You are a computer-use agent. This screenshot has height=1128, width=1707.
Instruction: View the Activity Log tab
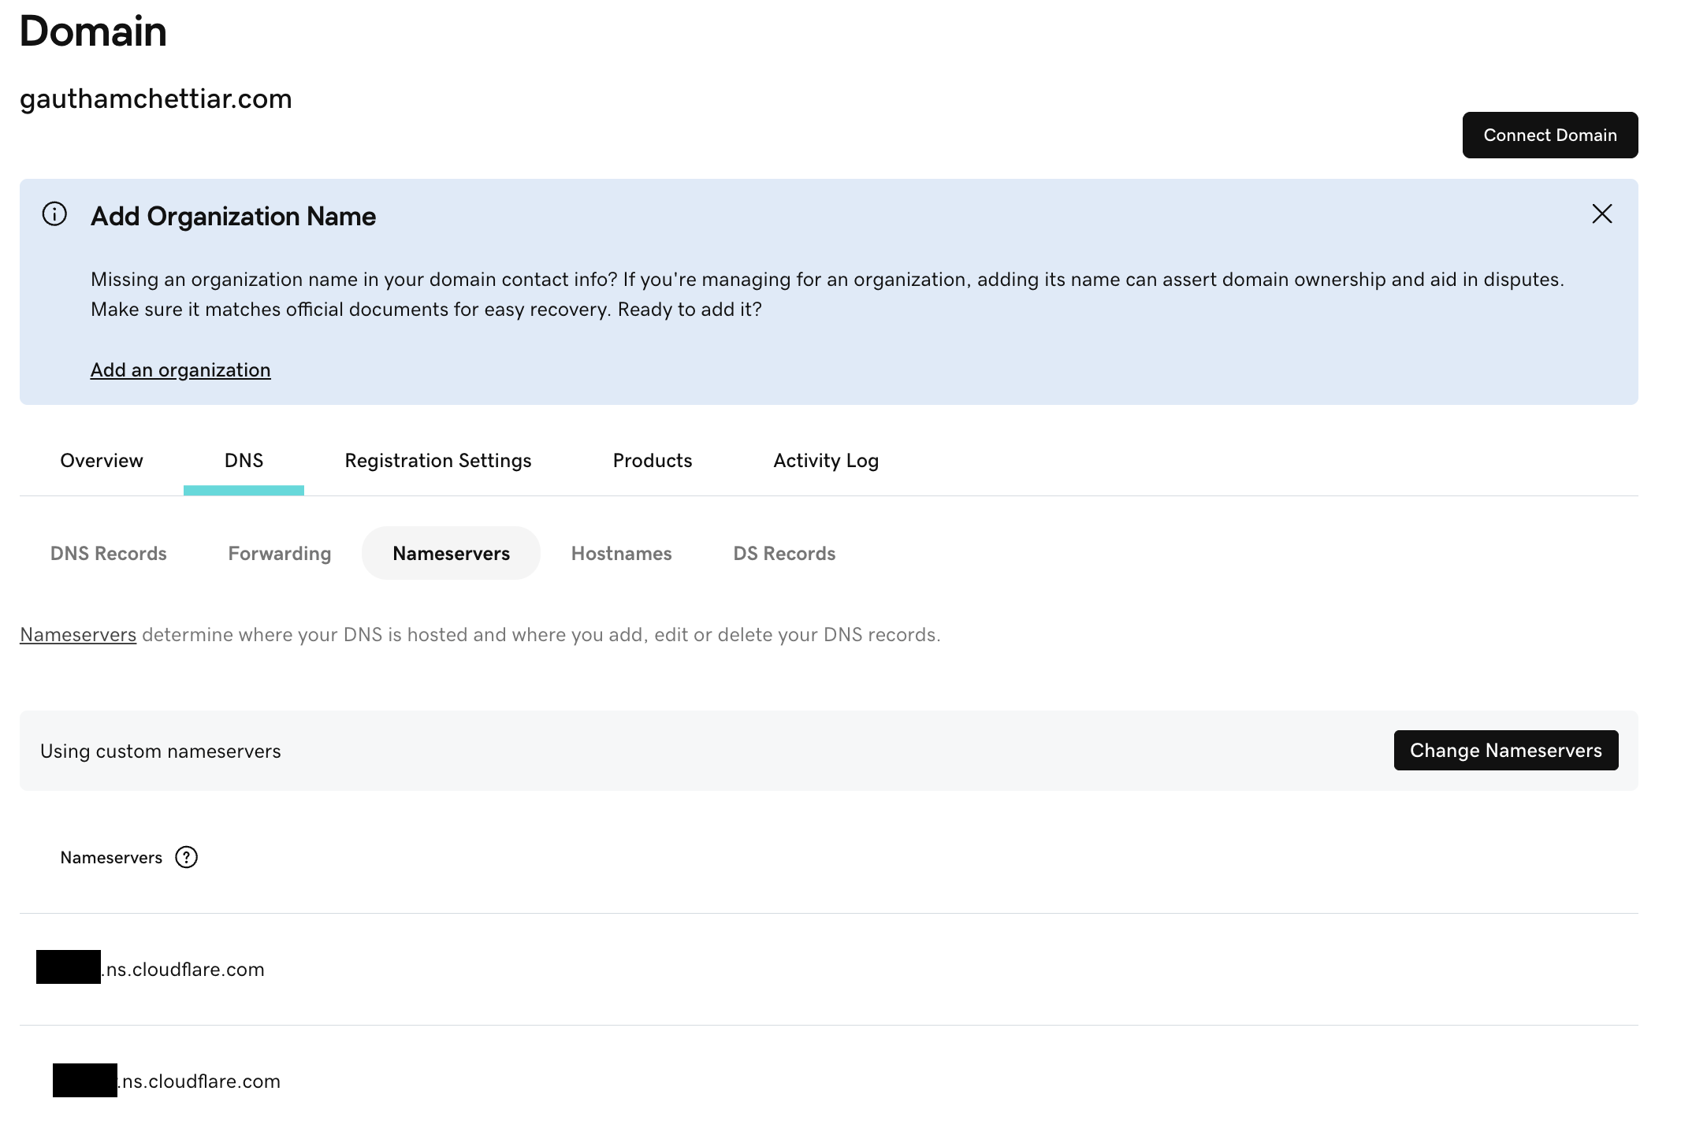click(825, 460)
